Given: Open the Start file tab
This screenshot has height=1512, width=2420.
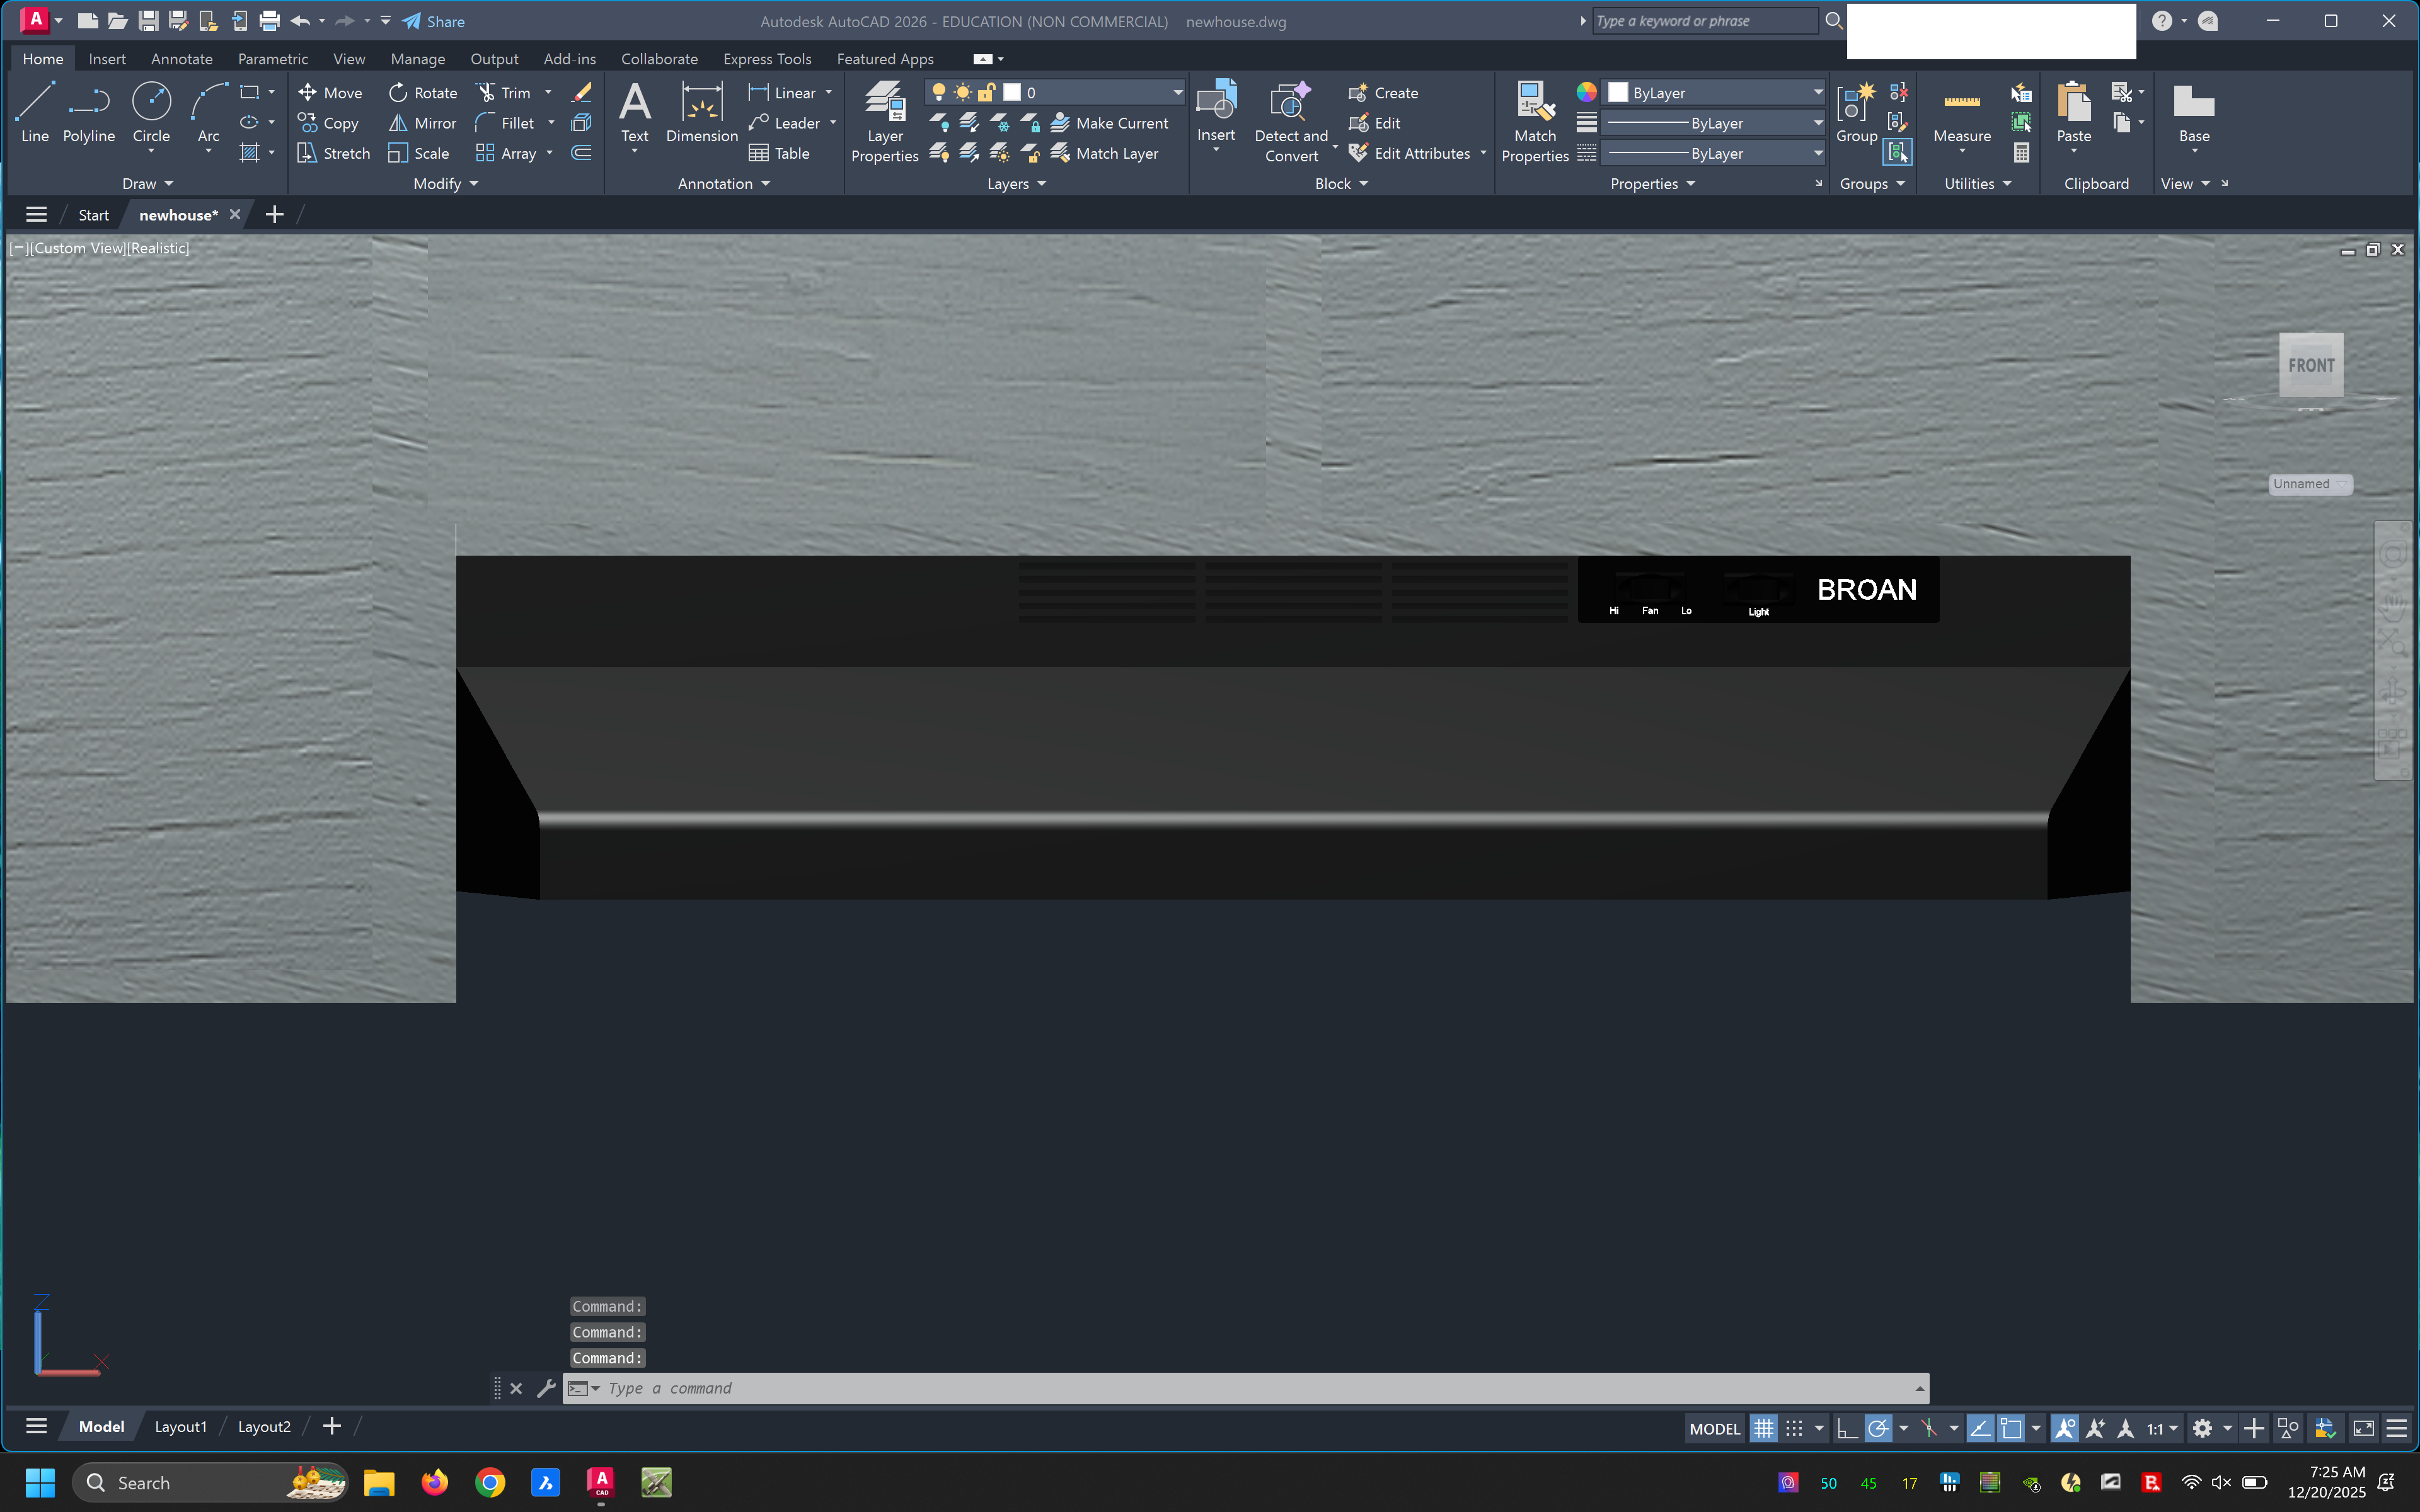Looking at the screenshot, I should coord(93,215).
